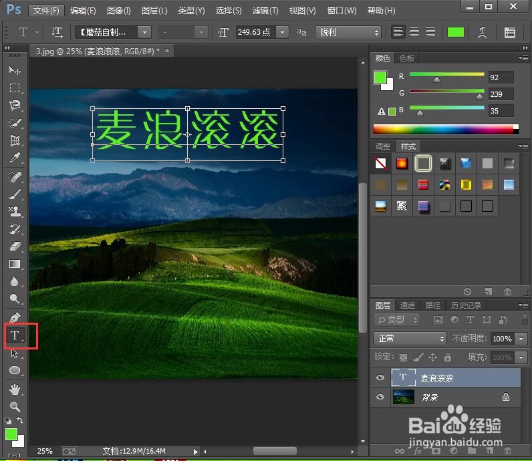Viewport: 532px width, 461px height.
Task: Select the Move tool
Action: point(15,70)
